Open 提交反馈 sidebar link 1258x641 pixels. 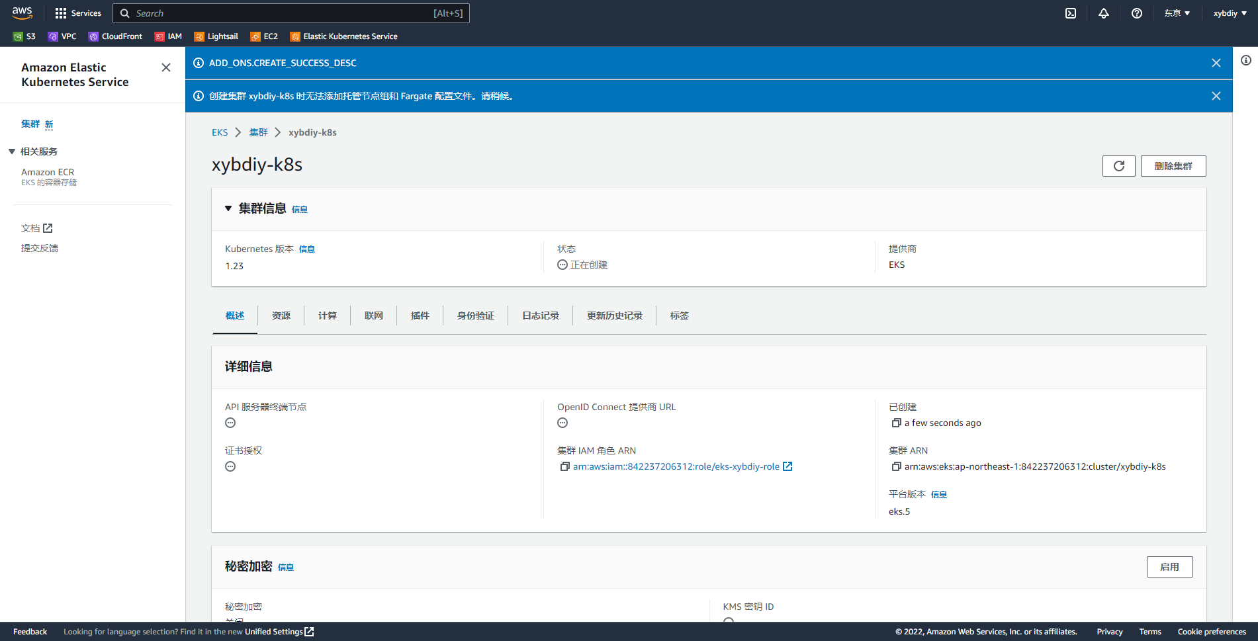click(x=40, y=248)
